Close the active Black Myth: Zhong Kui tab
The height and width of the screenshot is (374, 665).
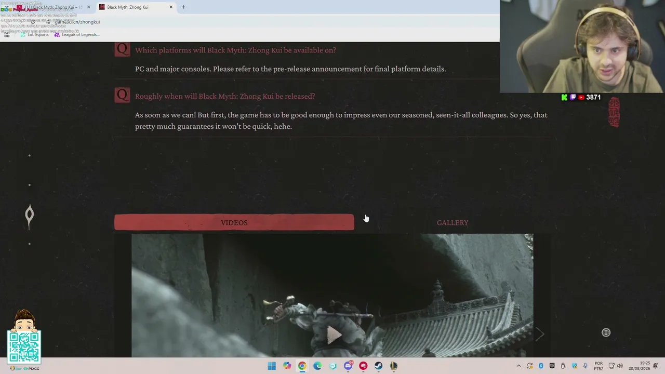[171, 7]
